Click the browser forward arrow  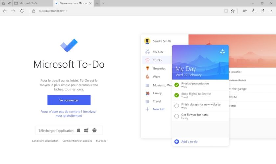point(13,11)
